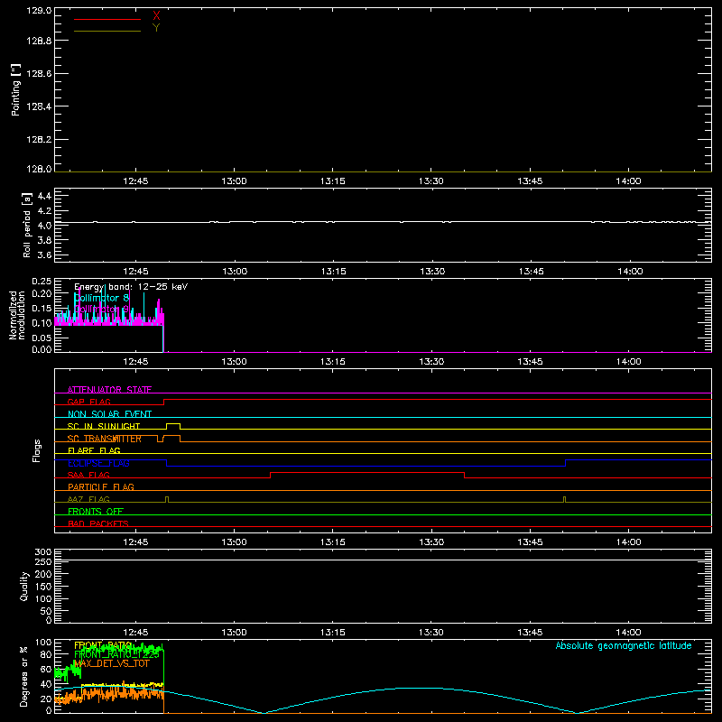
Task: Click 13:00 under the modulation panel
Action: [x=234, y=362]
